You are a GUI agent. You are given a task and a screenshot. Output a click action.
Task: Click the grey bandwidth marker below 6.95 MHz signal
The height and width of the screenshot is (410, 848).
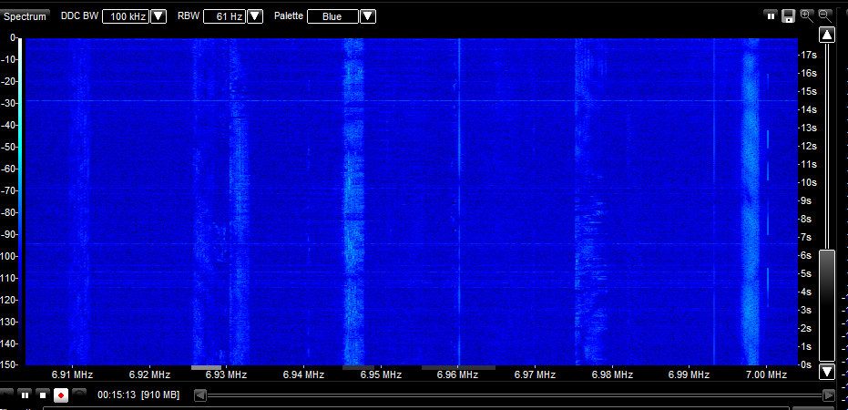[x=358, y=368]
